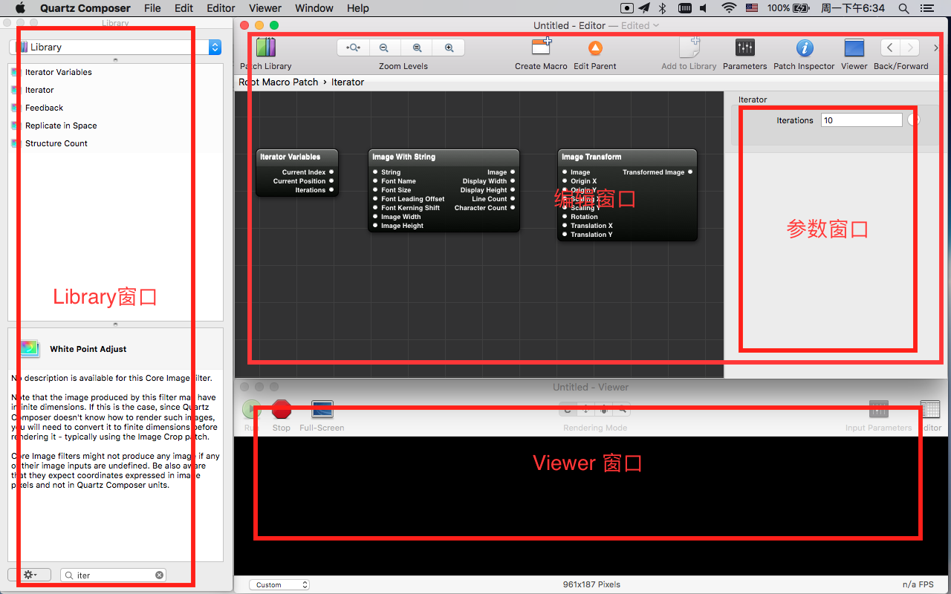
Task: Show more toolbar items via the overflow arrow
Action: point(935,48)
